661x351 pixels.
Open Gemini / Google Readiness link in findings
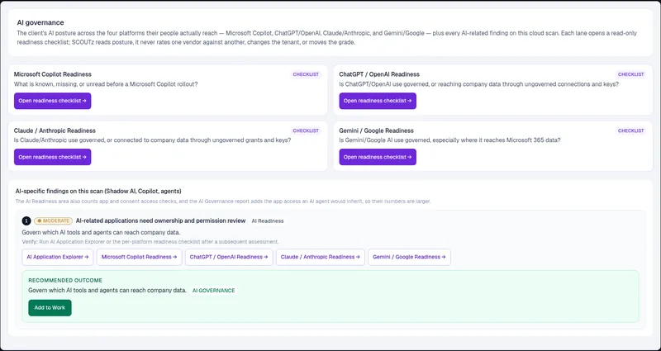[409, 257]
